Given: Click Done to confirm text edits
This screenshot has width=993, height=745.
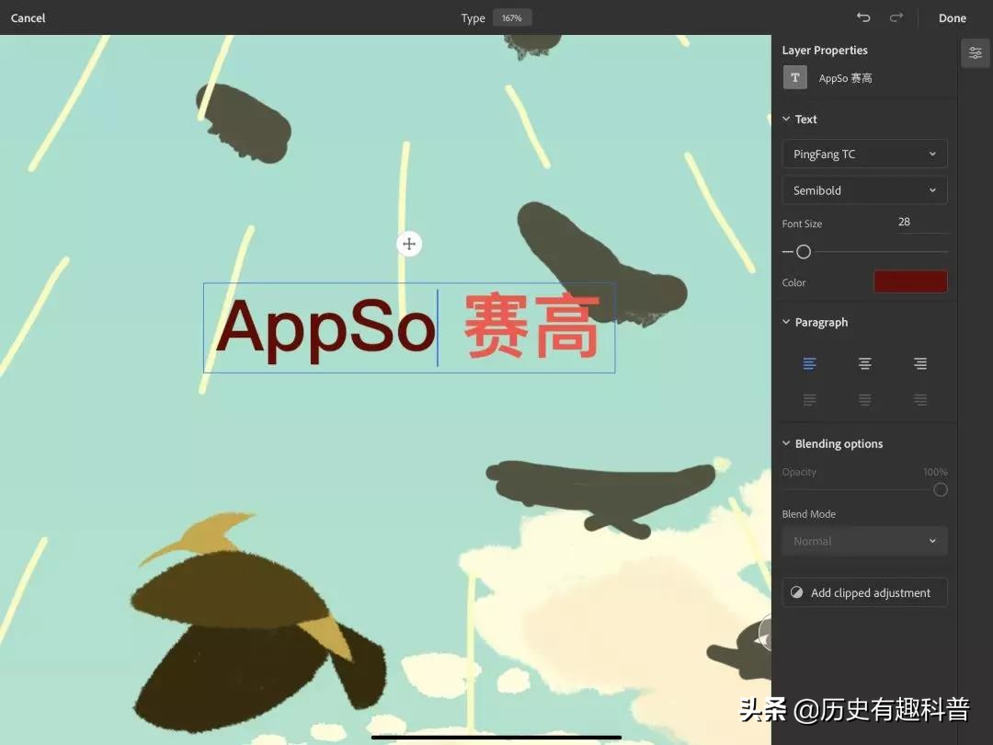Looking at the screenshot, I should pos(952,17).
